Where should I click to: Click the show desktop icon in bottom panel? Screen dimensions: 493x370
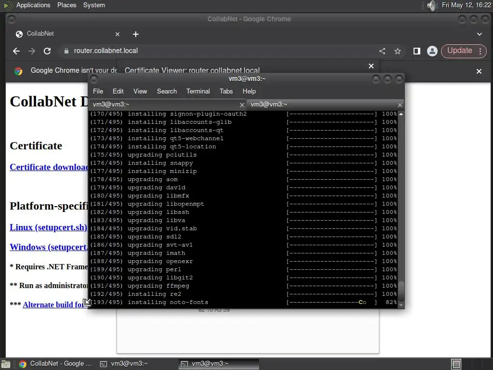coord(5,364)
